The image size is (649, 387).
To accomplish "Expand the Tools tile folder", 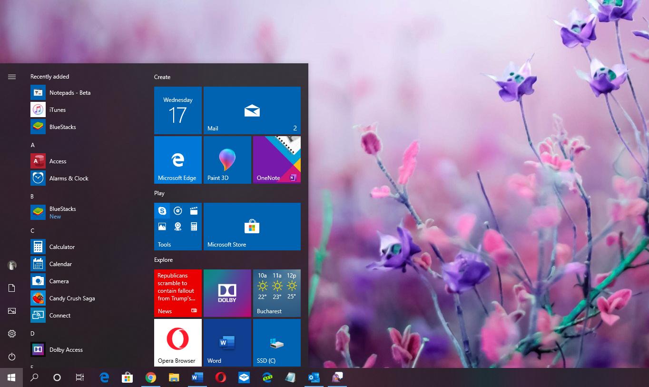I will coord(178,227).
